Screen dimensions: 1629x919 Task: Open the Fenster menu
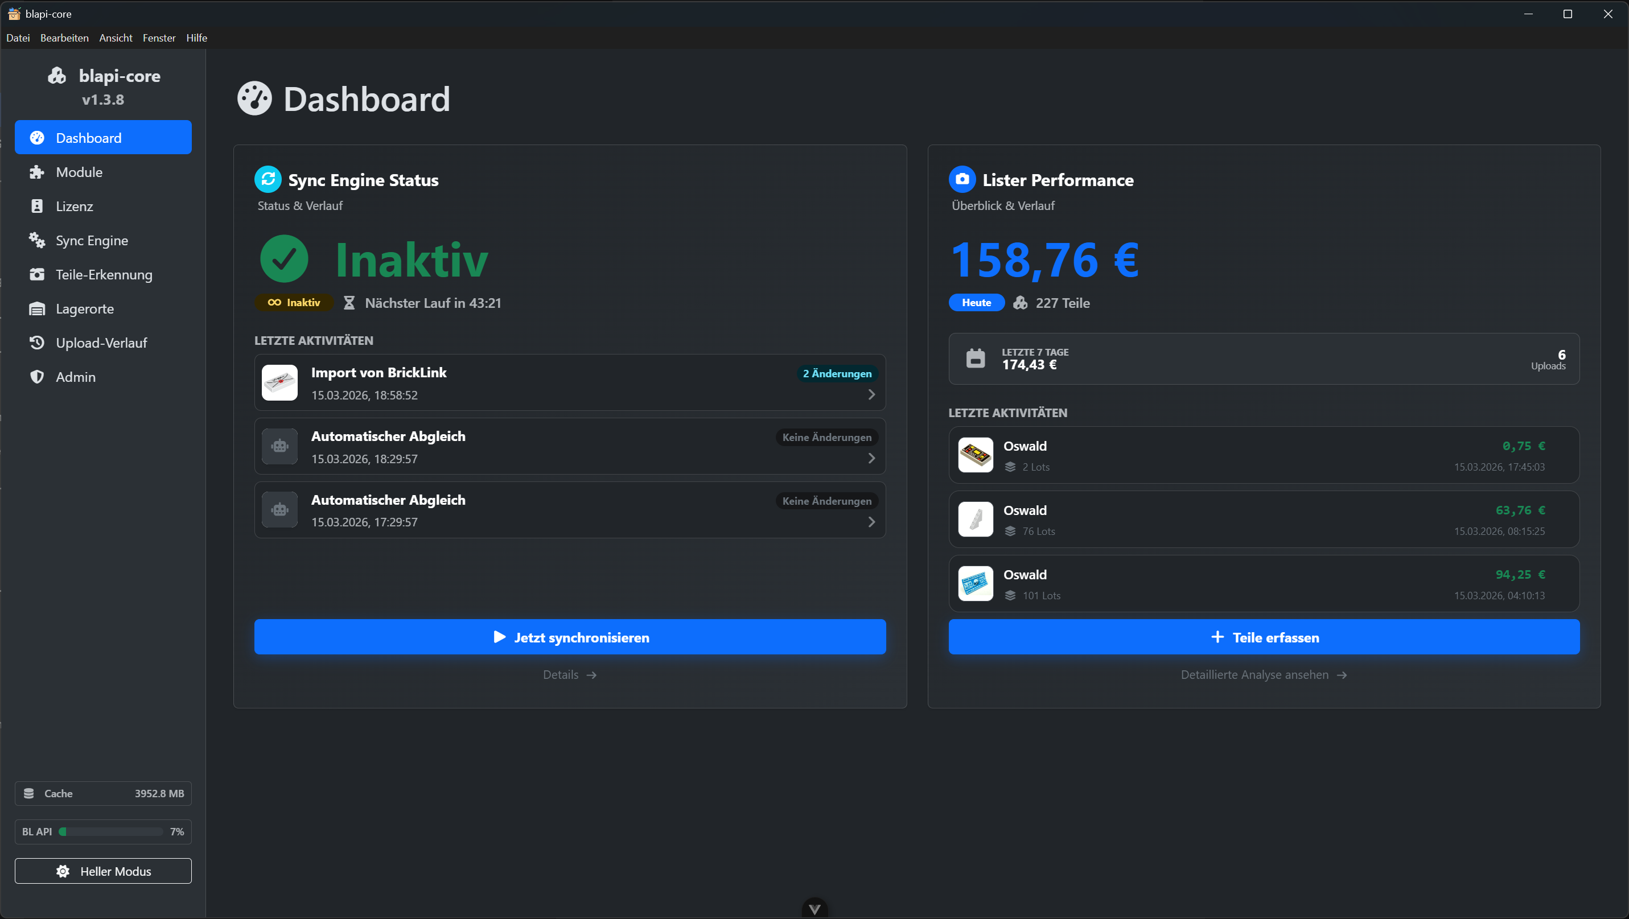159,38
